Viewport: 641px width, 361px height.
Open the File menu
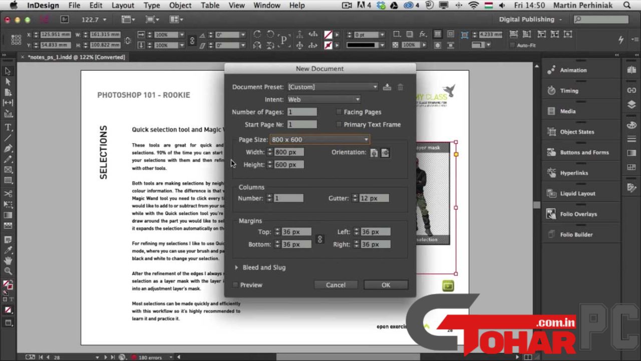(74, 6)
